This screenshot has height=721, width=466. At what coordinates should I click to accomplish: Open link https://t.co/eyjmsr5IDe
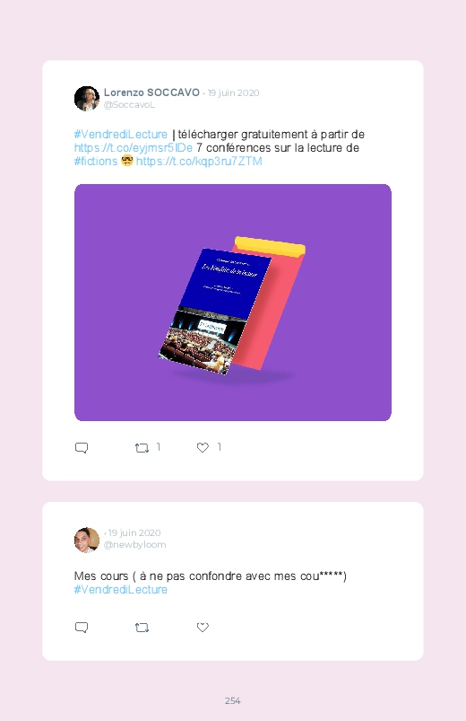[x=134, y=147]
